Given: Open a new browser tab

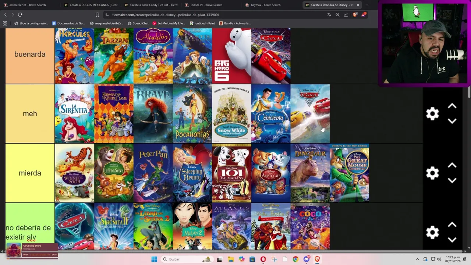Looking at the screenshot, I should pyautogui.click(x=367, y=5).
